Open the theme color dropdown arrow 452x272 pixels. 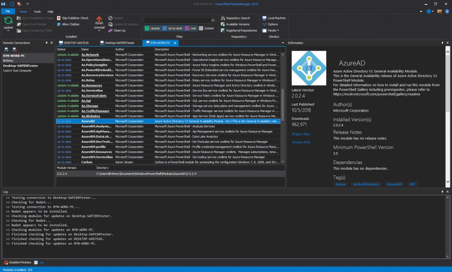pyautogui.click(x=433, y=11)
